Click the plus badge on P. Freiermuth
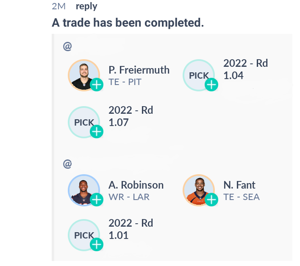The width and height of the screenshot is (300, 266). click(x=97, y=85)
